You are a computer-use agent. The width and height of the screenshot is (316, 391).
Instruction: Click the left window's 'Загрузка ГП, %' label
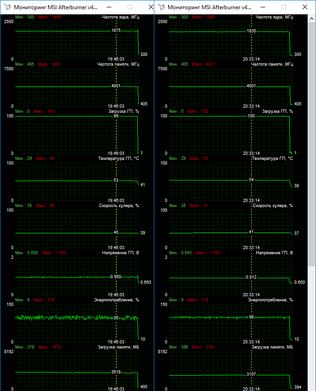[x=124, y=111]
